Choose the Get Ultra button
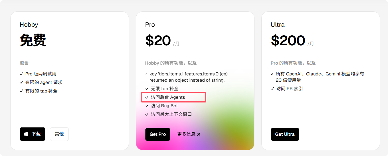 click(x=285, y=134)
